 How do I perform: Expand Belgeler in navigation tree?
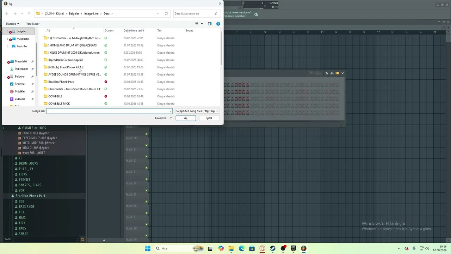tap(7, 31)
